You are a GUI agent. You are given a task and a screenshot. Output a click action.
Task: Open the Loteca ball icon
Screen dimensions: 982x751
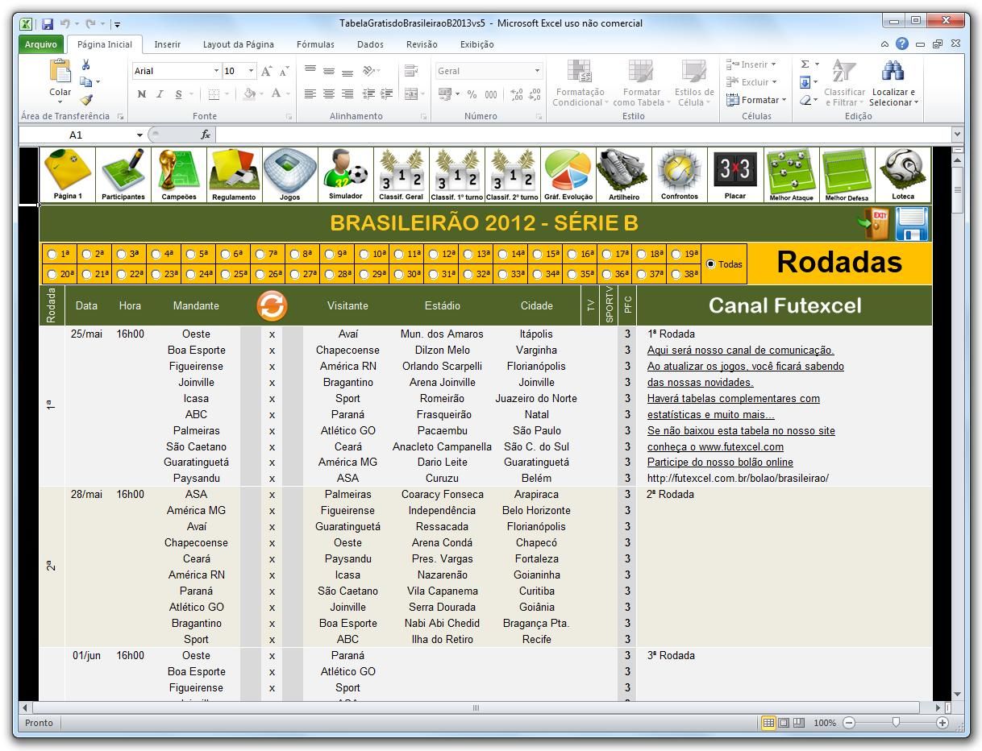point(903,175)
